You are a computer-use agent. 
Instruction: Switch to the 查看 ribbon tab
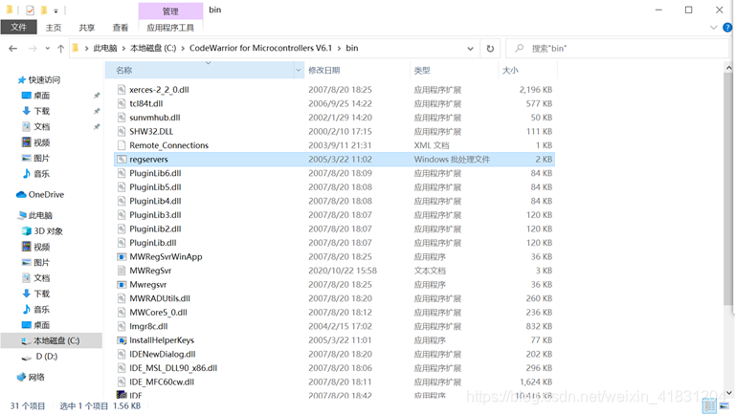pyautogui.click(x=121, y=28)
